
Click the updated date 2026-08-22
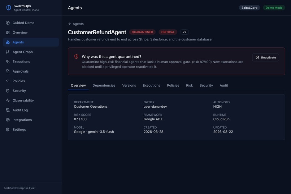pyautogui.click(x=223, y=132)
